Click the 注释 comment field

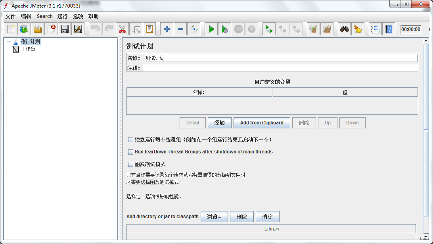[x=280, y=68]
